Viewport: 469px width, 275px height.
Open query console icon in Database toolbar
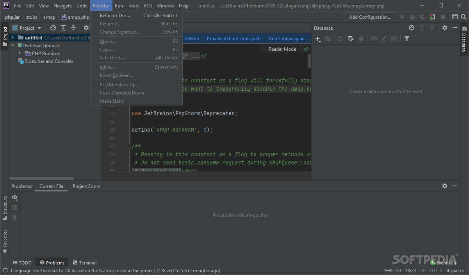click(394, 39)
